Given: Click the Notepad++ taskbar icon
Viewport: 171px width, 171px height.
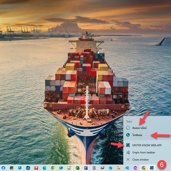Looking at the screenshot, I should [69, 168].
